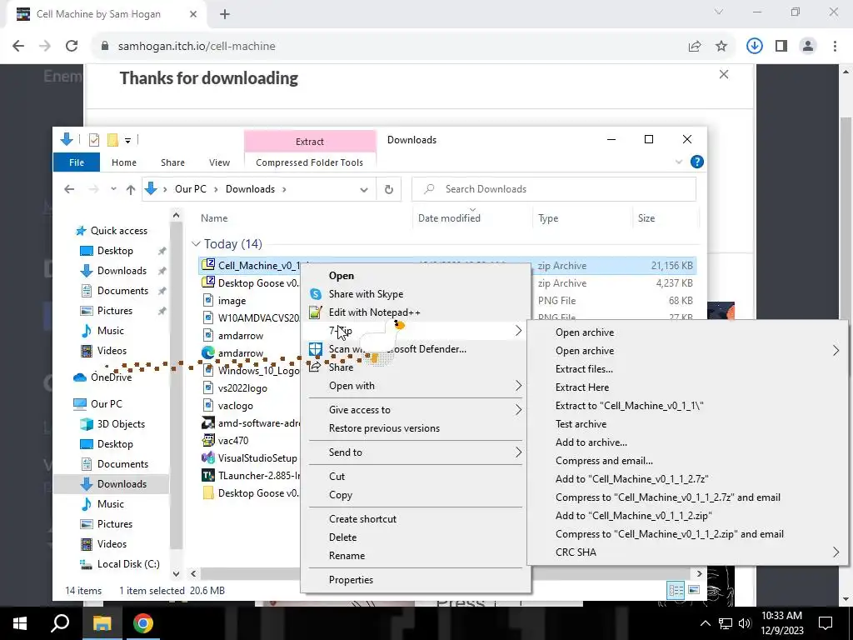Click the share page icon in address bar
The height and width of the screenshot is (640, 853).
click(x=695, y=47)
